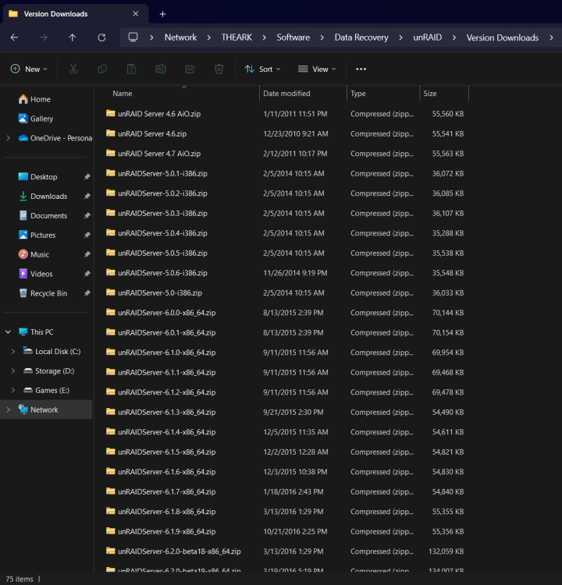Open the Sort dropdown menu

click(262, 69)
